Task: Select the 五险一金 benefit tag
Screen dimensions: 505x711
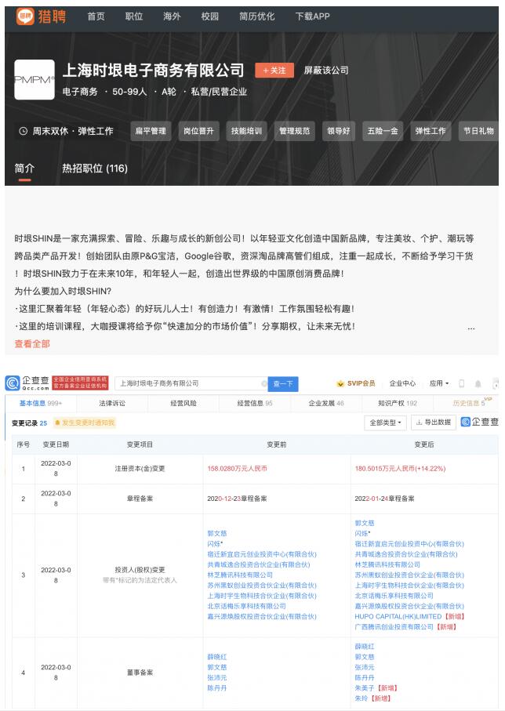Action: pos(383,131)
